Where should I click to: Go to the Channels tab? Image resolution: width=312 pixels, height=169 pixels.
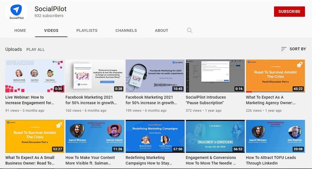pyautogui.click(x=126, y=30)
